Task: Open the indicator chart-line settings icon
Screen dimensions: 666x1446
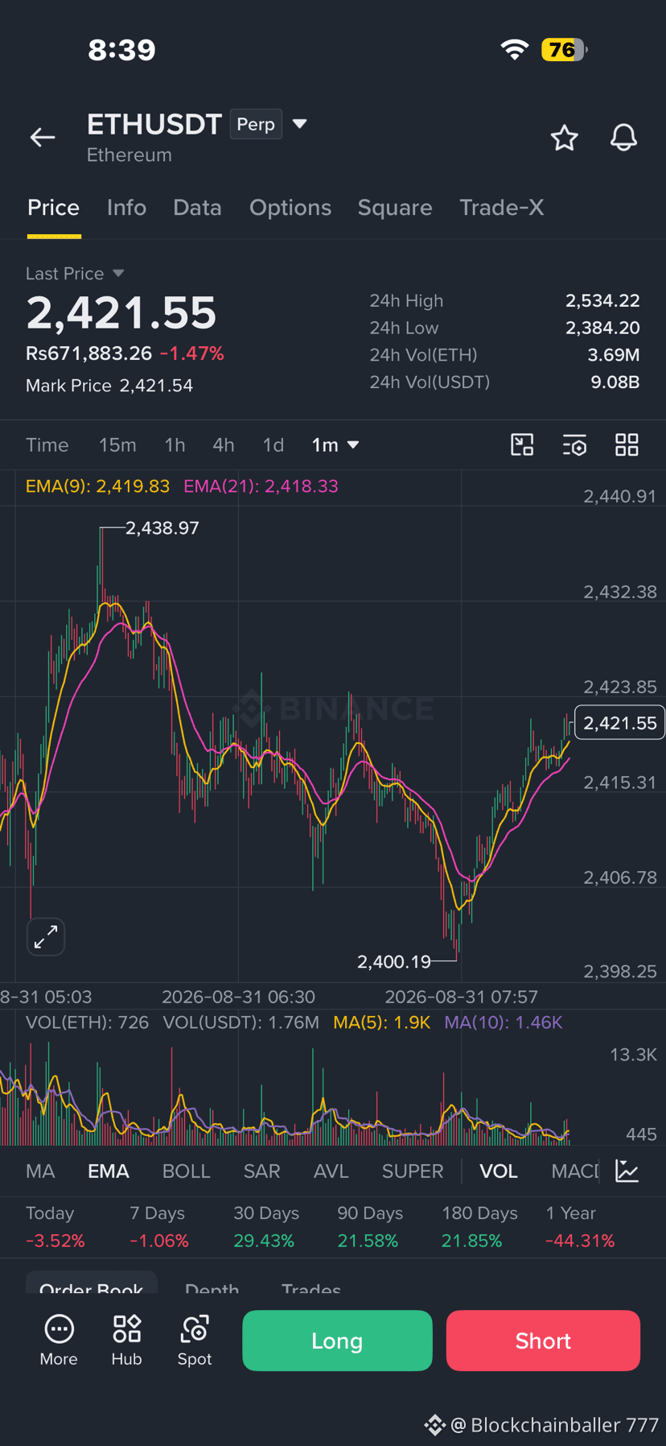Action: 627,1171
